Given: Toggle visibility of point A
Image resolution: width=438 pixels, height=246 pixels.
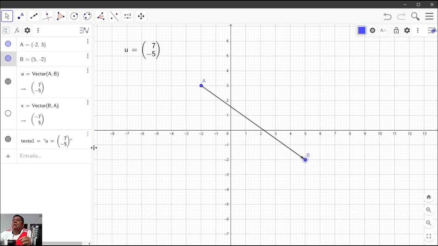Looking at the screenshot, I should 8,44.
